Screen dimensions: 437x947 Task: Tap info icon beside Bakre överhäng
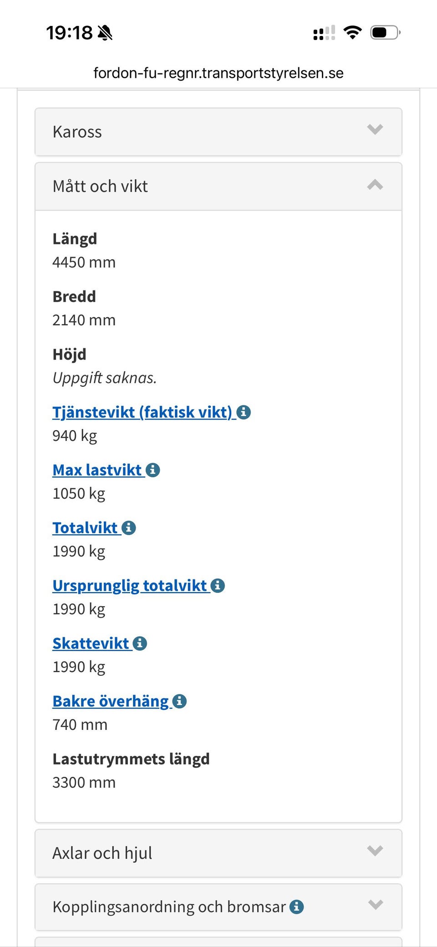180,701
